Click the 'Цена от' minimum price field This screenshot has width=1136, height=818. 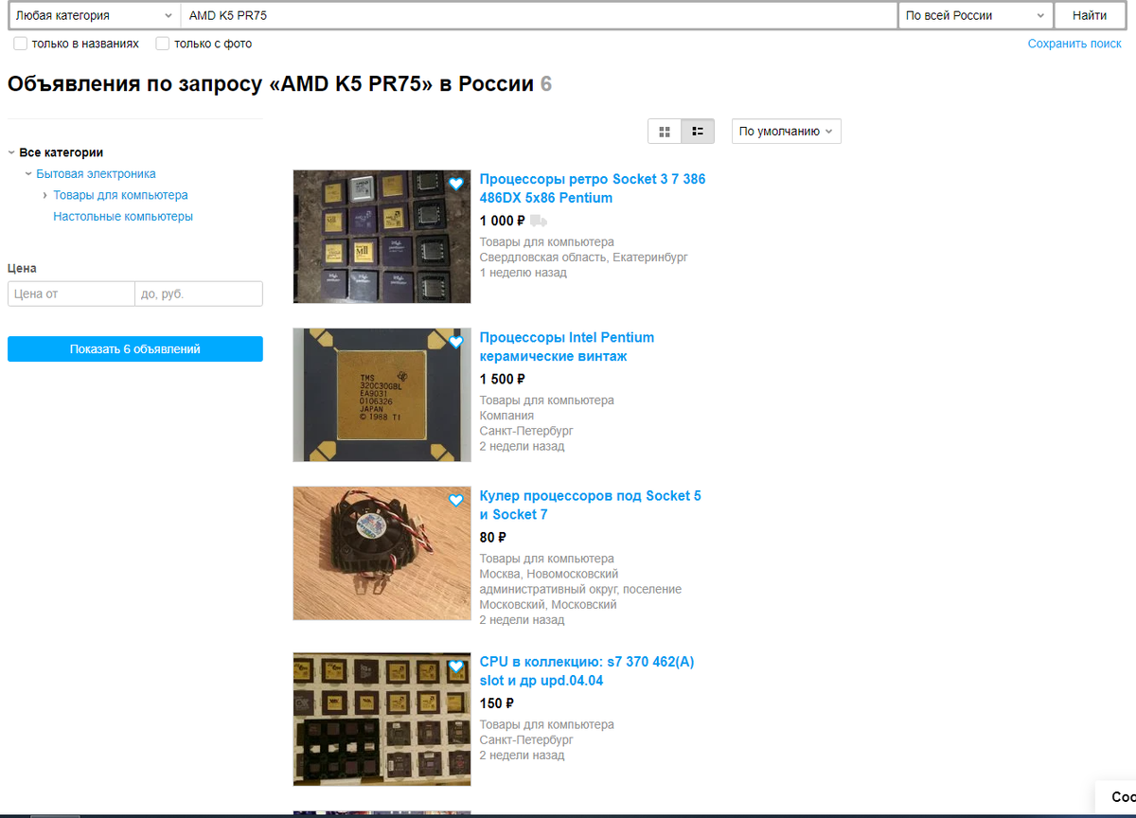click(71, 293)
